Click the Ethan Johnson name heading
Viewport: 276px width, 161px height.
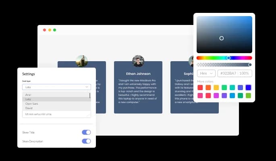(138, 74)
